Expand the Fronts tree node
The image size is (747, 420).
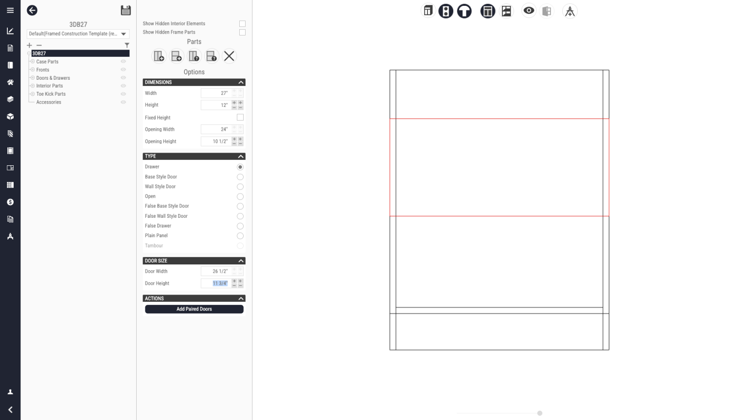33,70
